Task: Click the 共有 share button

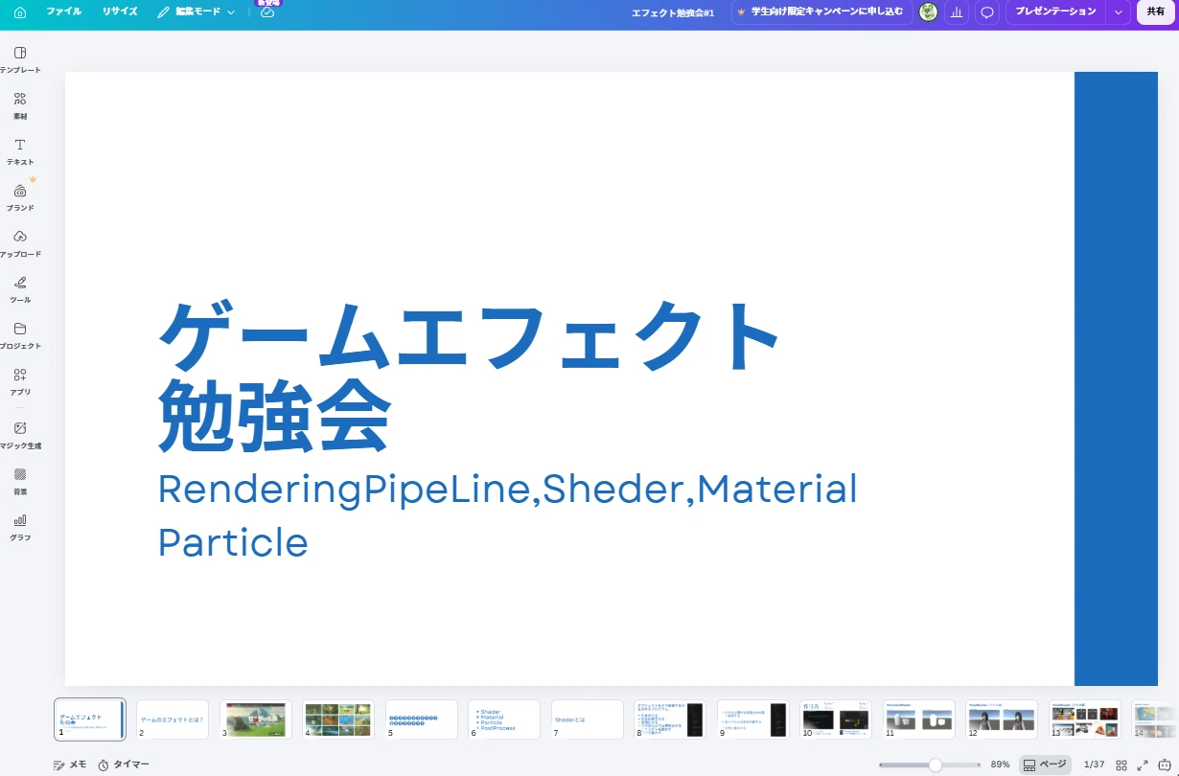Action: (x=1156, y=11)
